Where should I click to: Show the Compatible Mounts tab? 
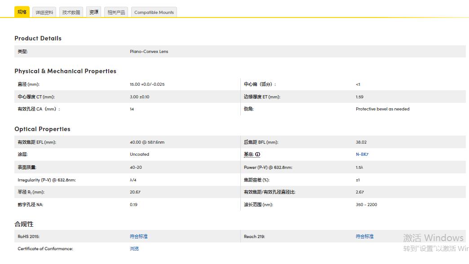tap(154, 13)
